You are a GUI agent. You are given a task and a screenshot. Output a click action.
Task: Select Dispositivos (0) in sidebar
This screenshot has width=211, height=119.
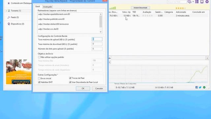click(17, 24)
